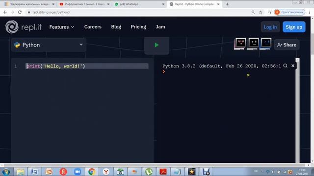Close the Repl.it tab
The image size is (314, 176).
218,4
